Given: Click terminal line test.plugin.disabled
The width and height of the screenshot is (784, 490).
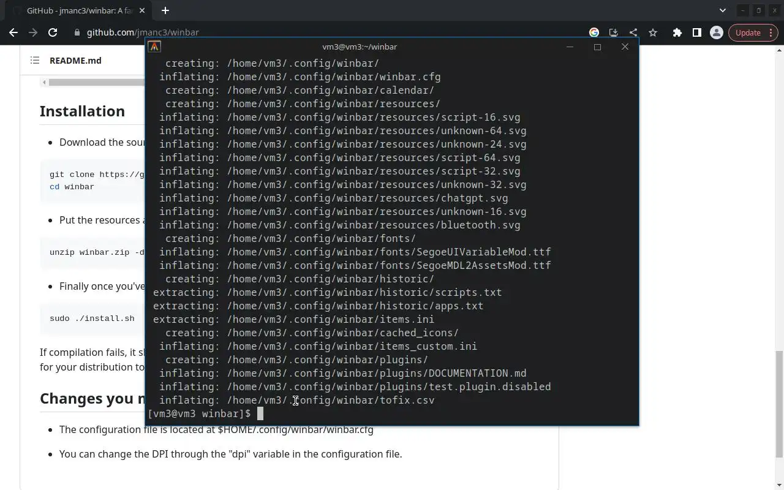Looking at the screenshot, I should coord(355,386).
